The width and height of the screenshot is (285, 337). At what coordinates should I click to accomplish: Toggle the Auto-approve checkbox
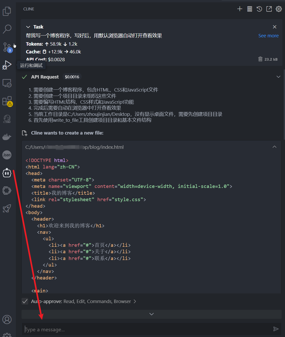pos(25,301)
